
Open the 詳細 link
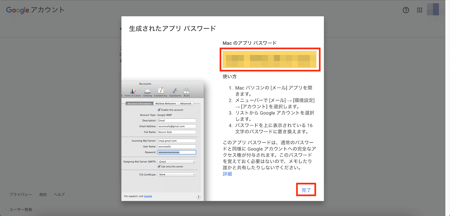[227, 174]
